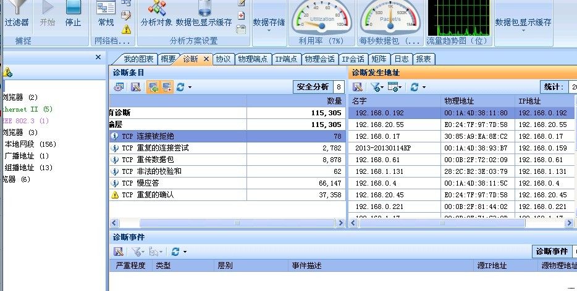Switch to the 协议 tab
Viewport: 577px width, 291px height.
click(x=223, y=59)
